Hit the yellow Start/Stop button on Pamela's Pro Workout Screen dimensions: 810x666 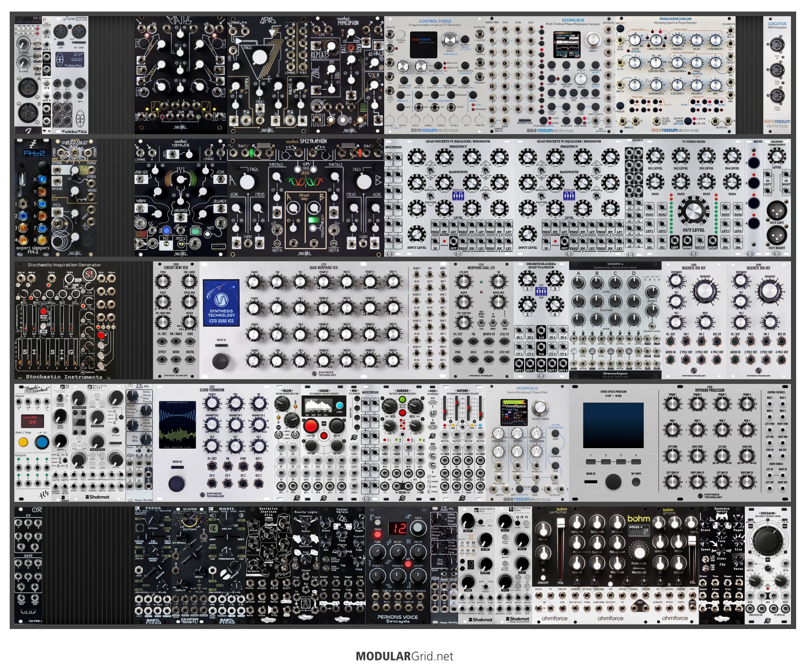(23, 442)
